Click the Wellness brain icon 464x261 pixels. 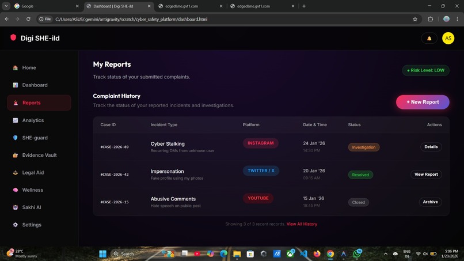tap(16, 190)
